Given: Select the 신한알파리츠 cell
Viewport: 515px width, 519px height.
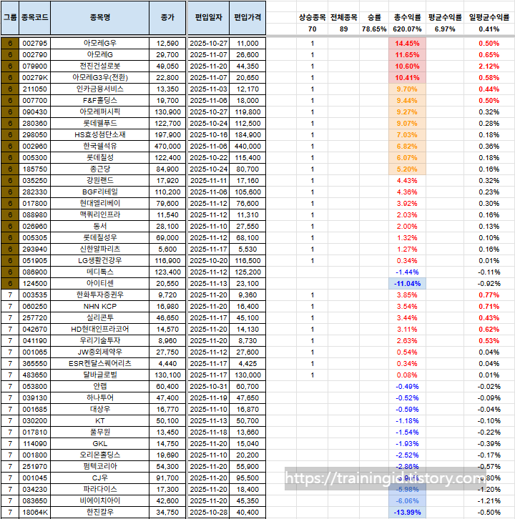Looking at the screenshot, I should 99,249.
